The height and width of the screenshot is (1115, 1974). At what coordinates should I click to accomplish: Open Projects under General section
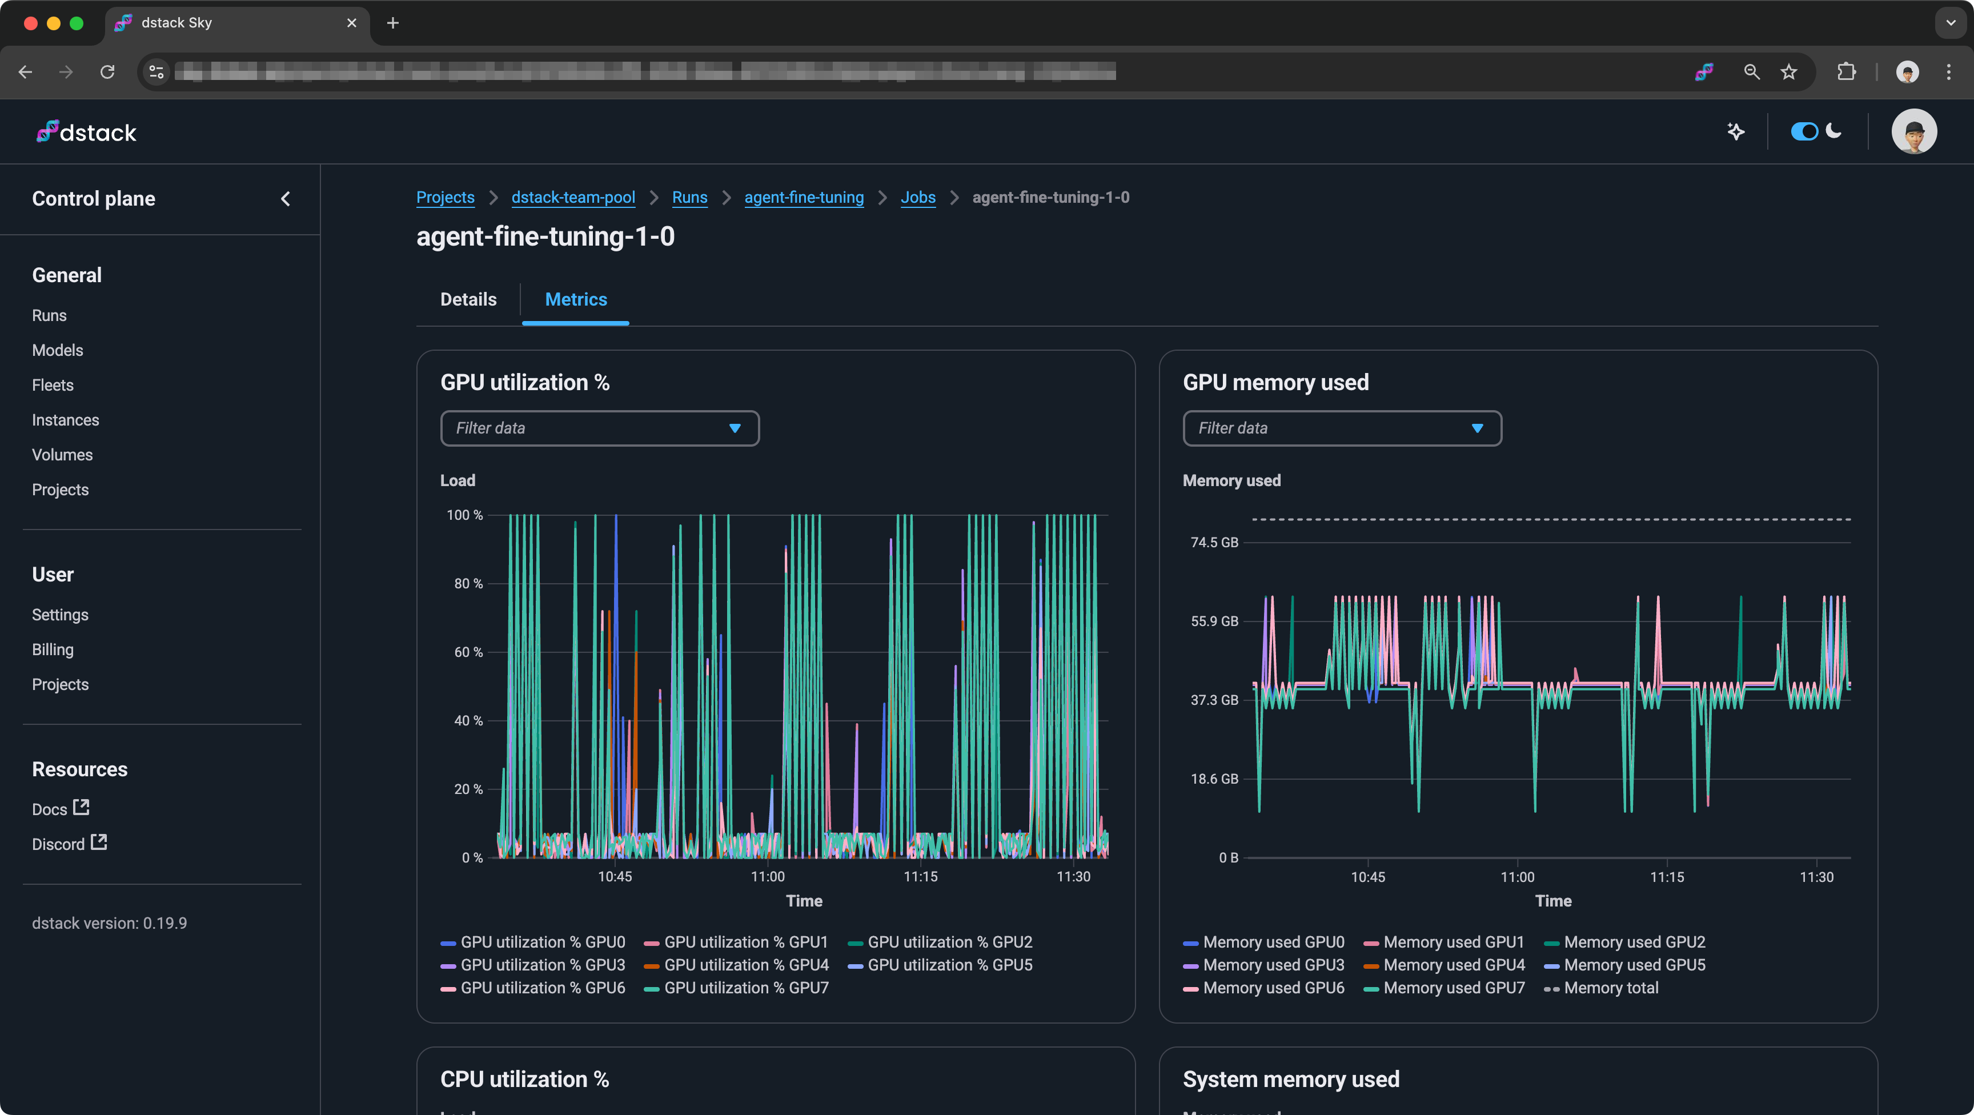(61, 490)
